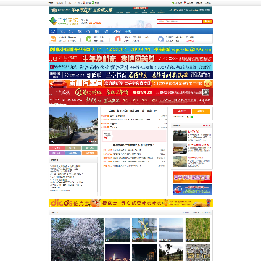Open the green grass field photo
The width and height of the screenshot is (261, 261).
pyautogui.click(x=198, y=230)
